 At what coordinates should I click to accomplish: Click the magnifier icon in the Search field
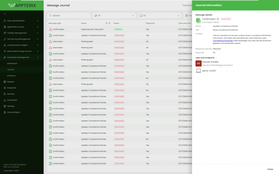[50, 16]
